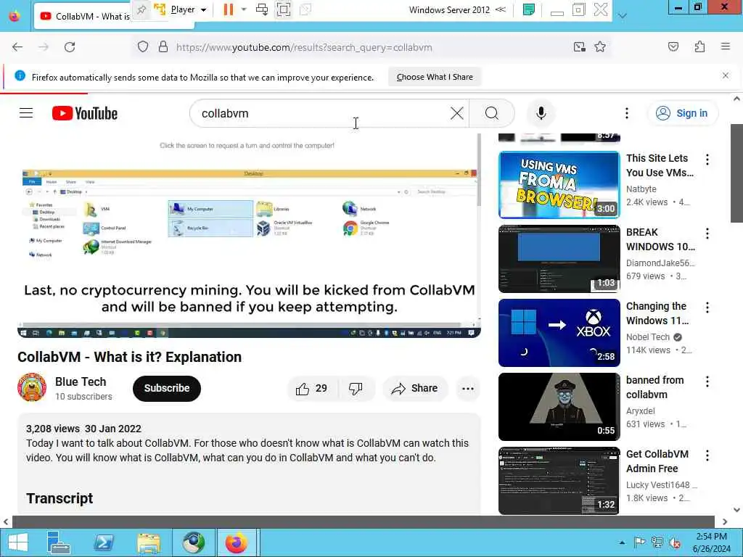Viewport: 743px width, 557px height.
Task: Open options for Get CollabVM Admin Free
Action: (707, 455)
